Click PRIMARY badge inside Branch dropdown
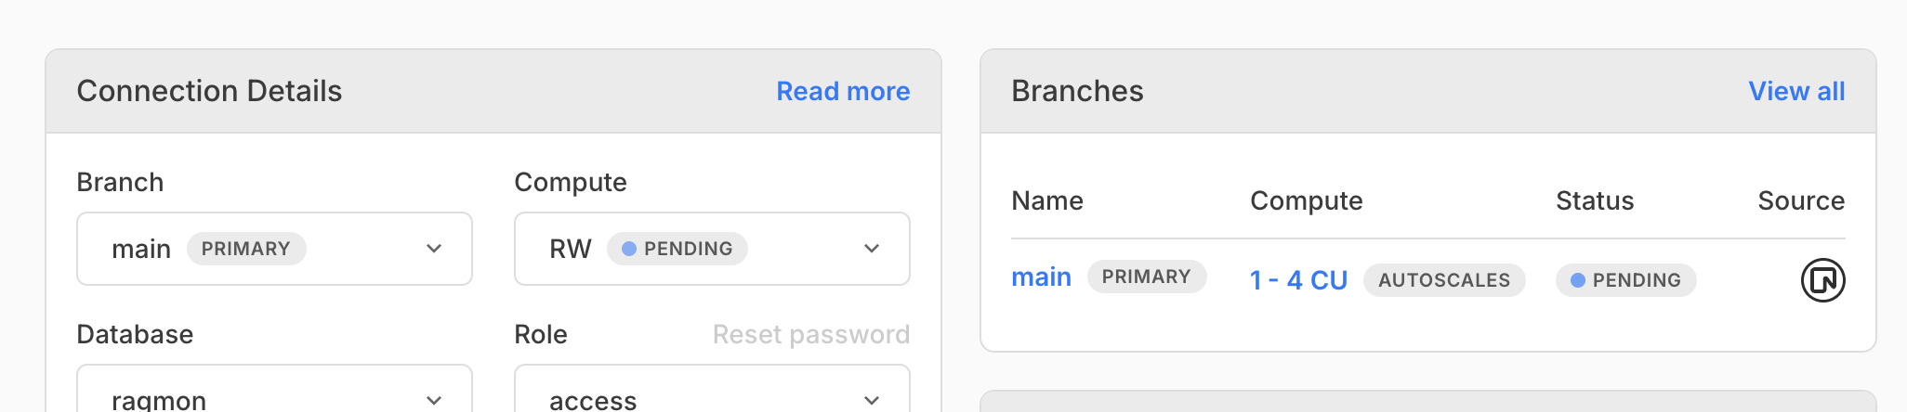The width and height of the screenshot is (1907, 412). click(246, 249)
